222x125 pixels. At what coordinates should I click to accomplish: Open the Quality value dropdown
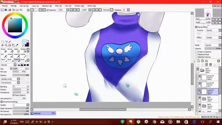(21, 105)
